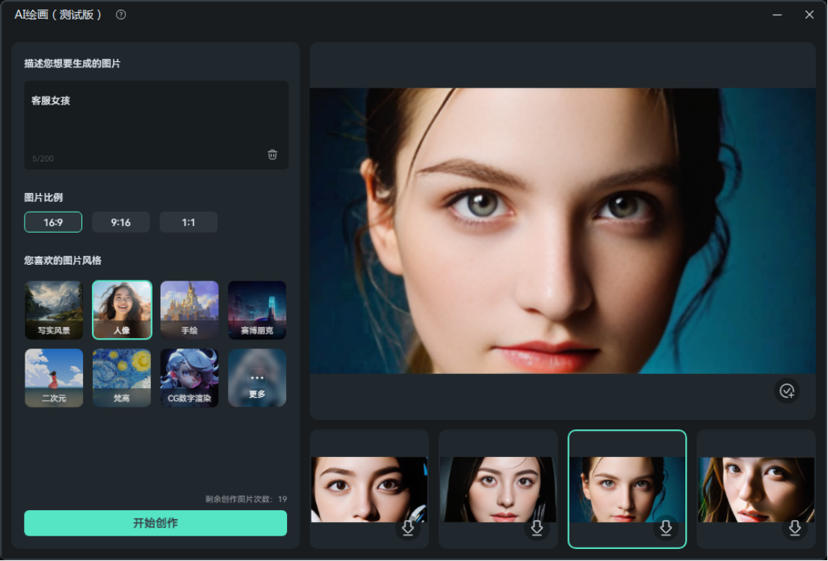
Task: Clear the prompt with the trash icon
Action: click(272, 155)
